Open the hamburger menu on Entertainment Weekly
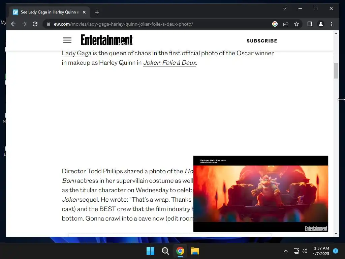This screenshot has width=345, height=259. (x=67, y=40)
